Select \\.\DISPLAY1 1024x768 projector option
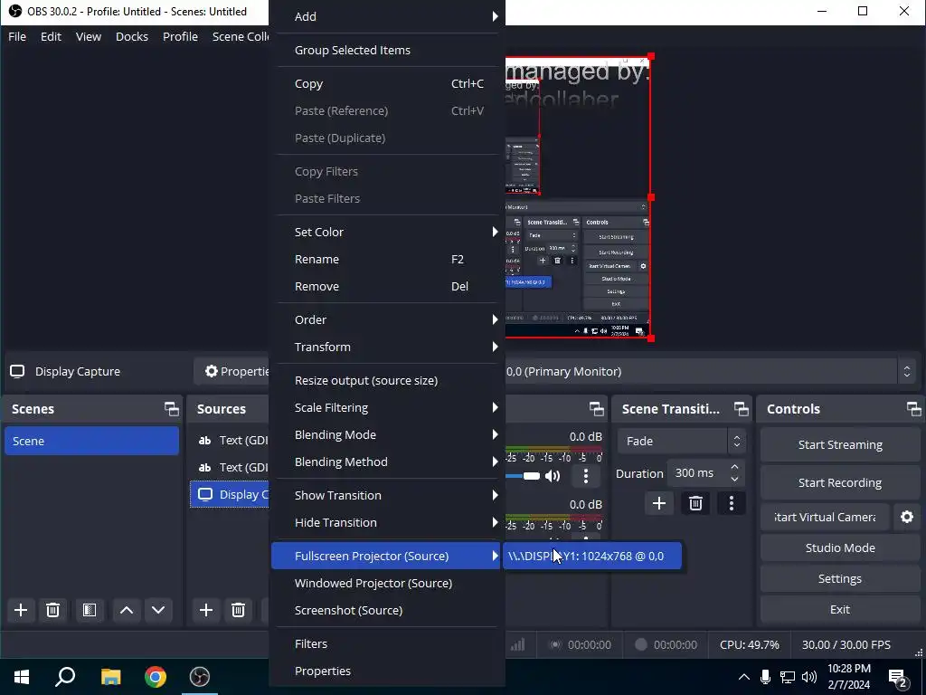Screen dimensions: 926x695 tap(592, 557)
